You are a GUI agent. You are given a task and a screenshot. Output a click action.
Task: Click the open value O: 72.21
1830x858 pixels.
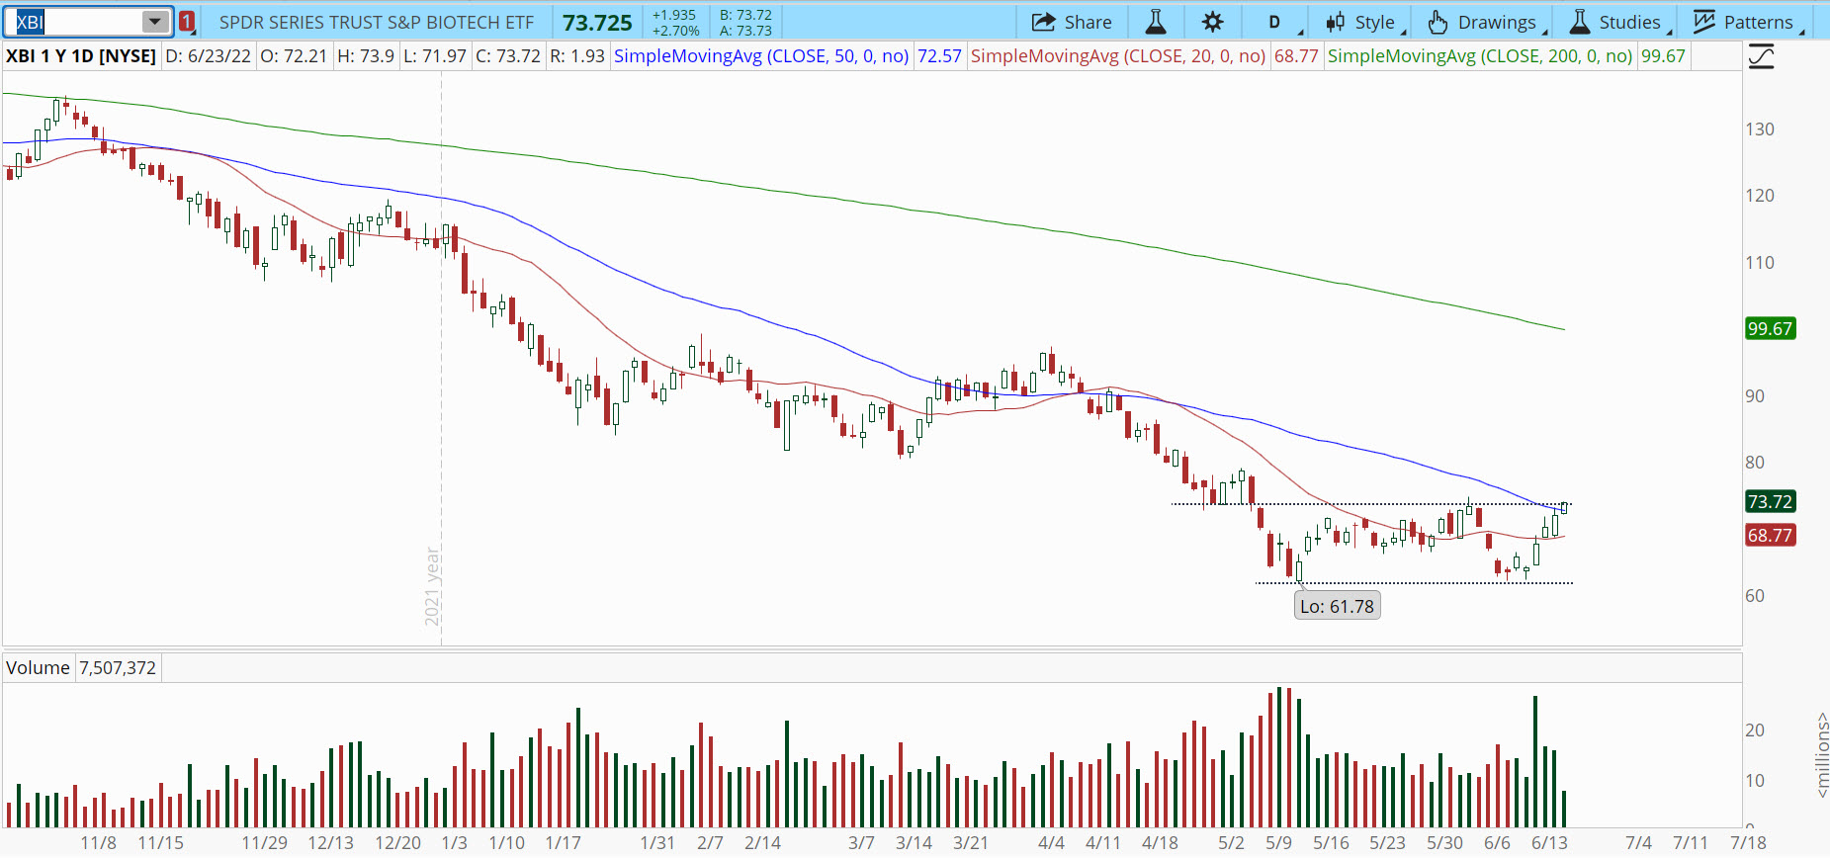point(294,56)
